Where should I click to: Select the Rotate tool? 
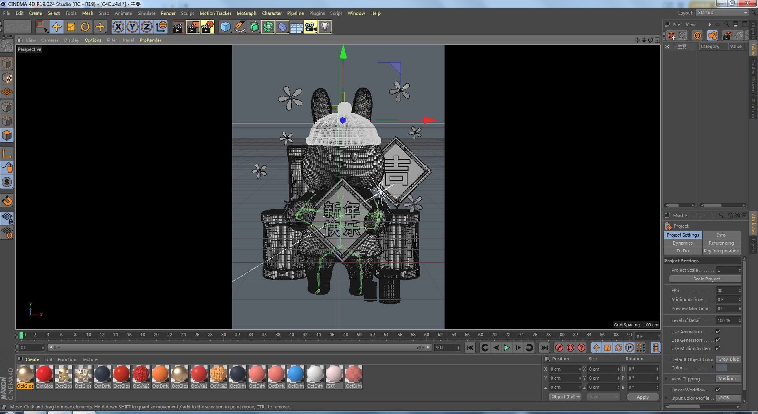pos(85,27)
